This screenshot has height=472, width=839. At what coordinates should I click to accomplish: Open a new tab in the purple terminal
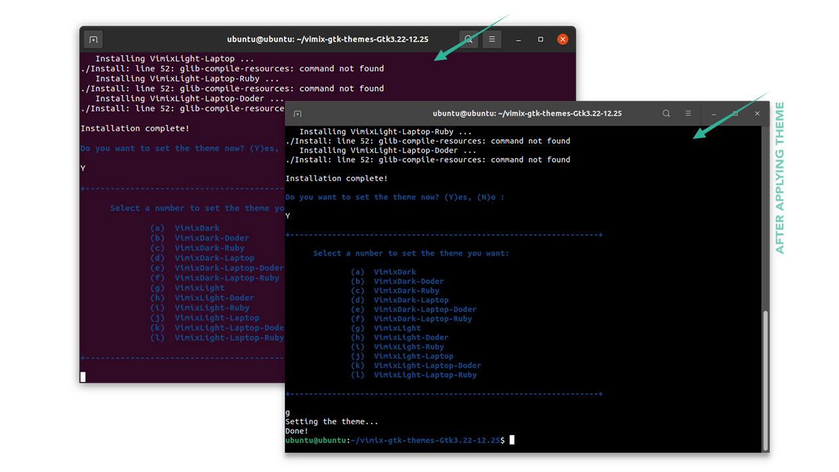point(93,39)
